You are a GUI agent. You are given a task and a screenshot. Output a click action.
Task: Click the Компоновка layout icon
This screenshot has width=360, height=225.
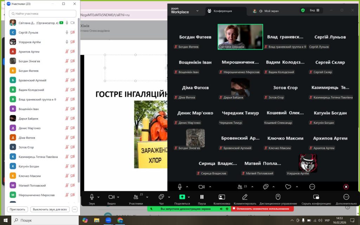click(x=221, y=197)
